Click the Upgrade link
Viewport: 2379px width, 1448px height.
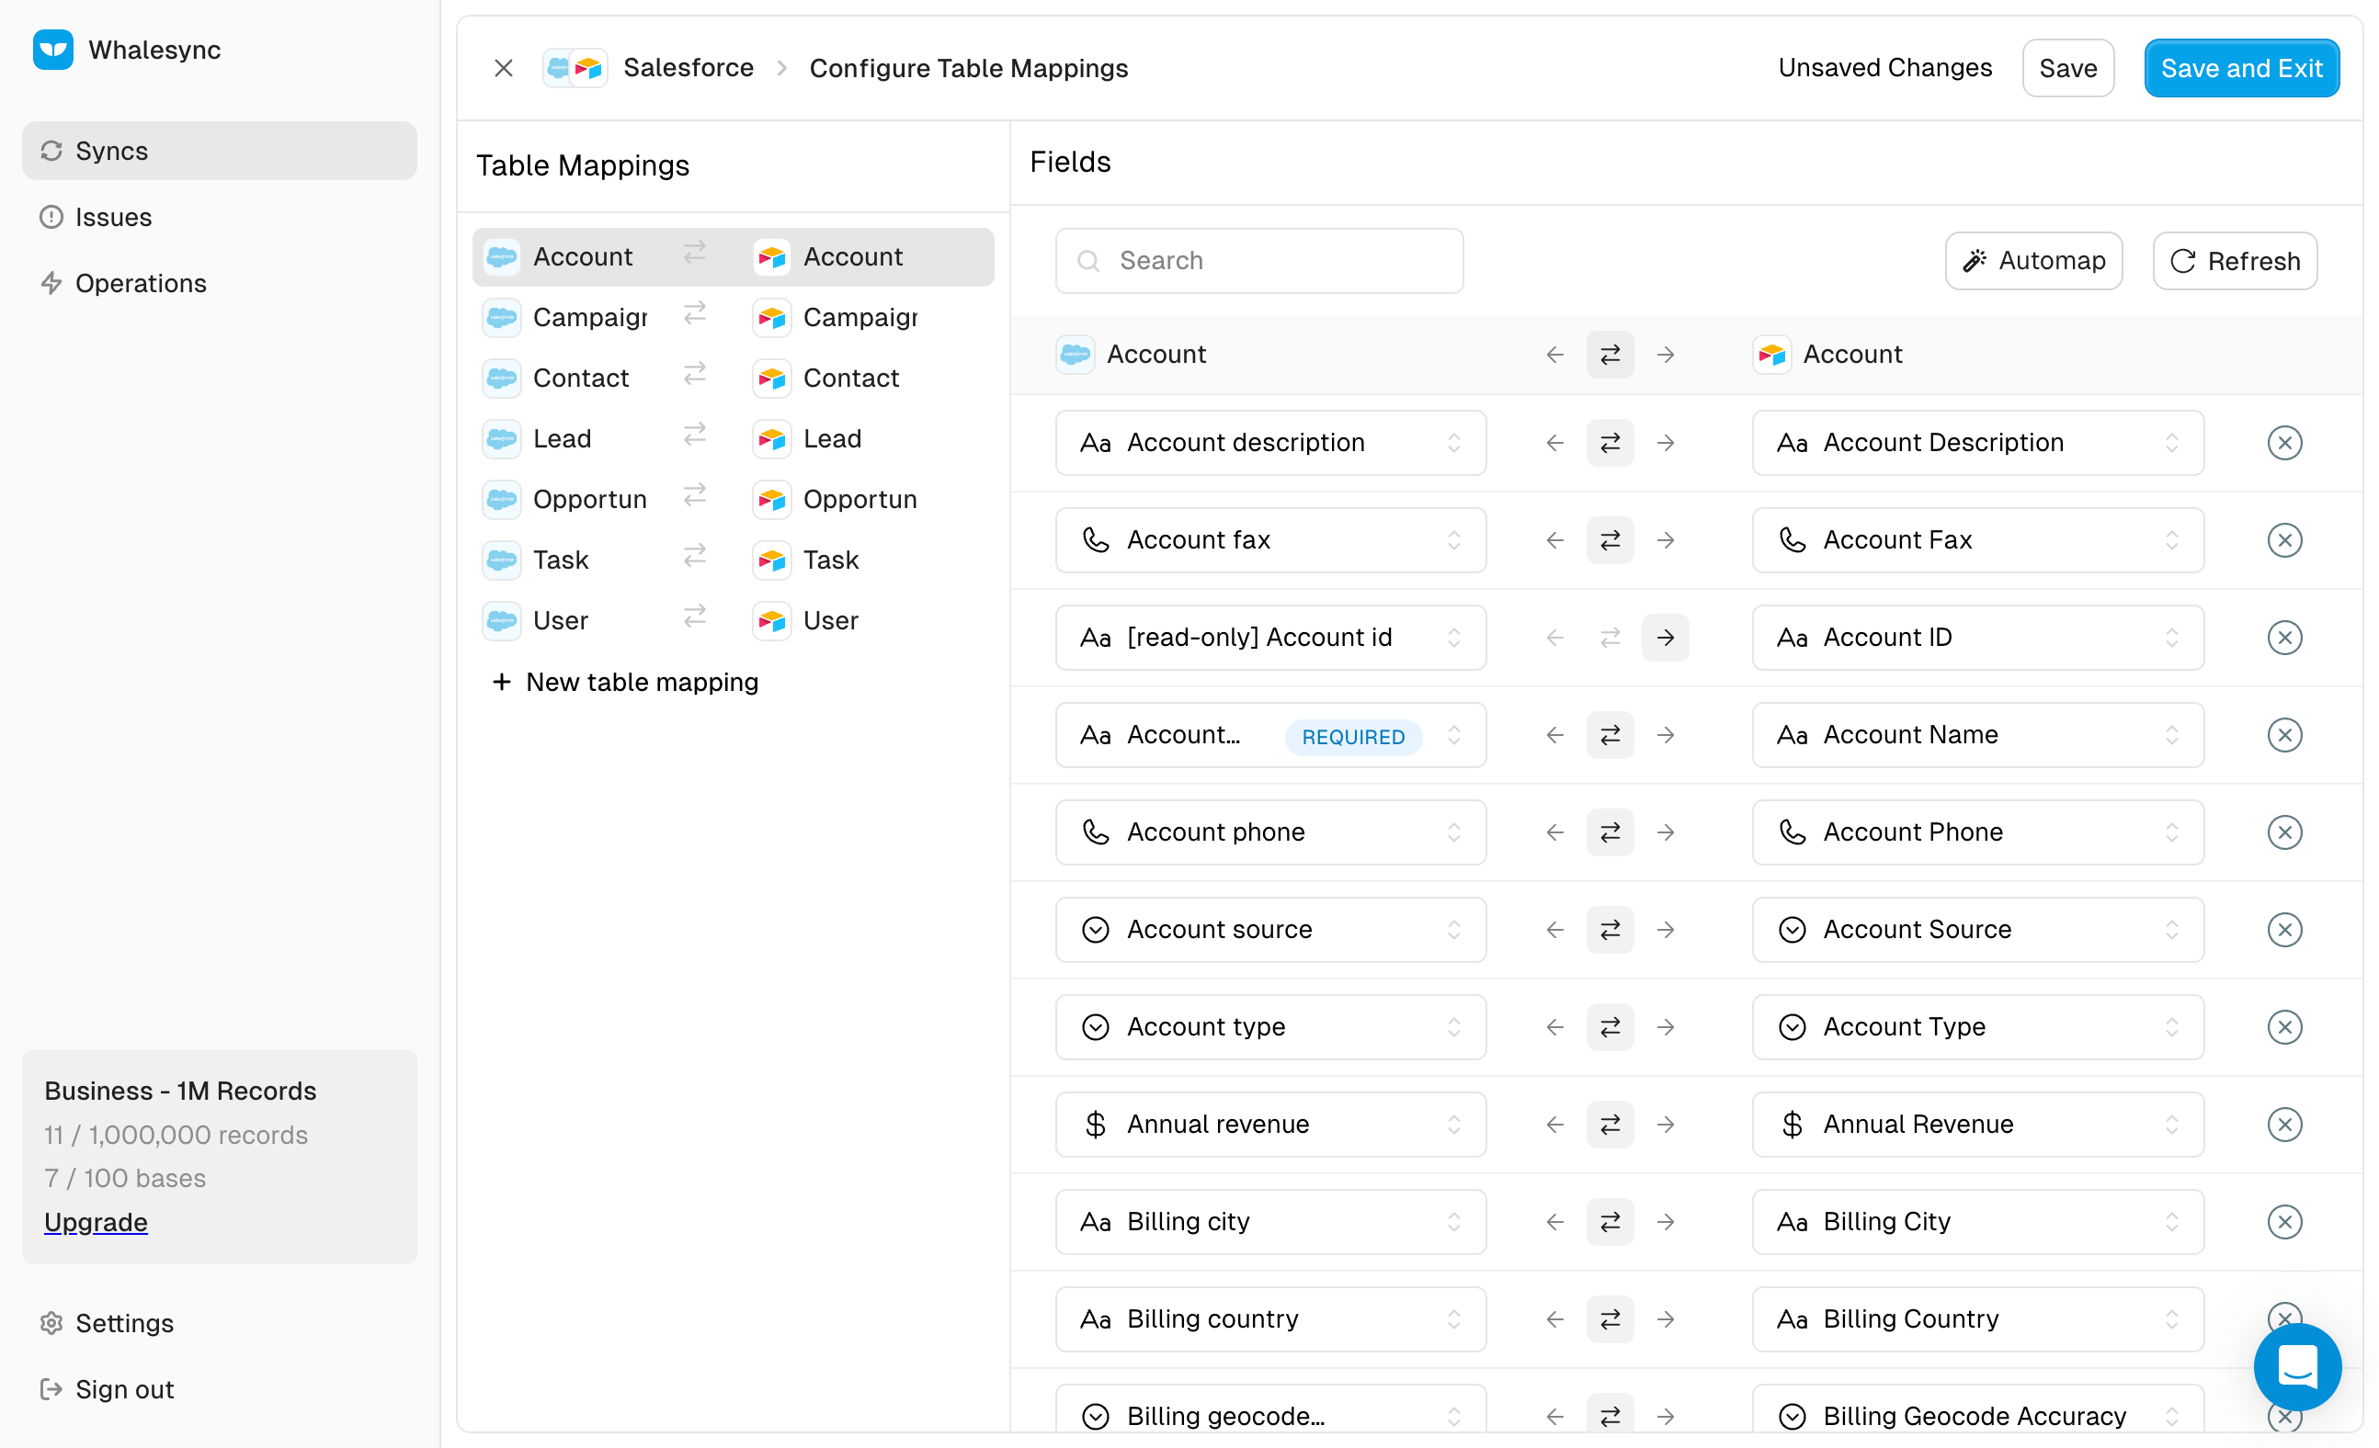pos(96,1222)
